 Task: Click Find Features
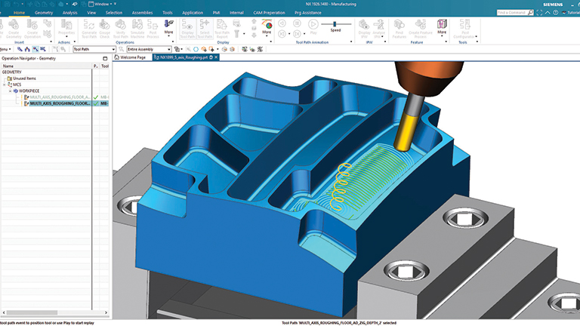pos(399,29)
